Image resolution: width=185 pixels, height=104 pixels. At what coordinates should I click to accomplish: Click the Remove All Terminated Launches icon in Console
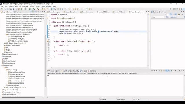(x=156, y=70)
